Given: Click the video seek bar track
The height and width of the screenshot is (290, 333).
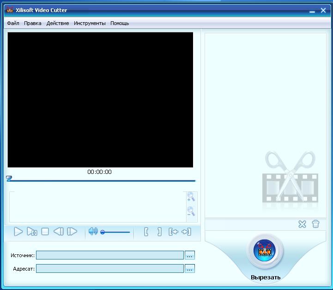Looking at the screenshot, I should coord(102,181).
